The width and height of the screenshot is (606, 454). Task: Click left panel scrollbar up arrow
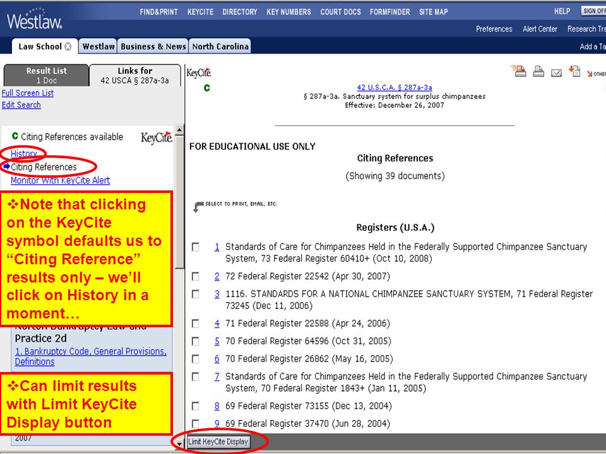tap(179, 130)
